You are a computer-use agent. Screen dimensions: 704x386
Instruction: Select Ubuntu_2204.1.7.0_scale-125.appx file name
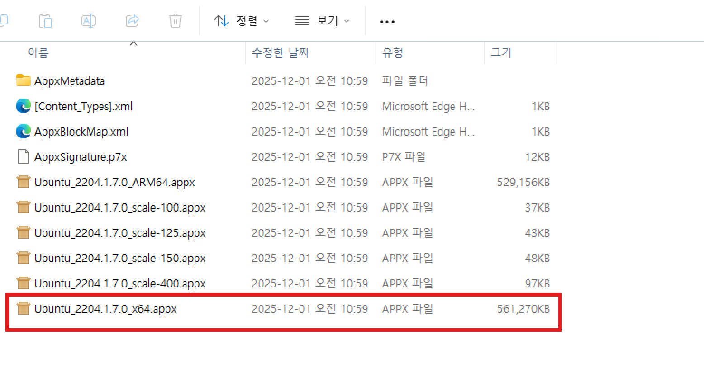coord(120,233)
